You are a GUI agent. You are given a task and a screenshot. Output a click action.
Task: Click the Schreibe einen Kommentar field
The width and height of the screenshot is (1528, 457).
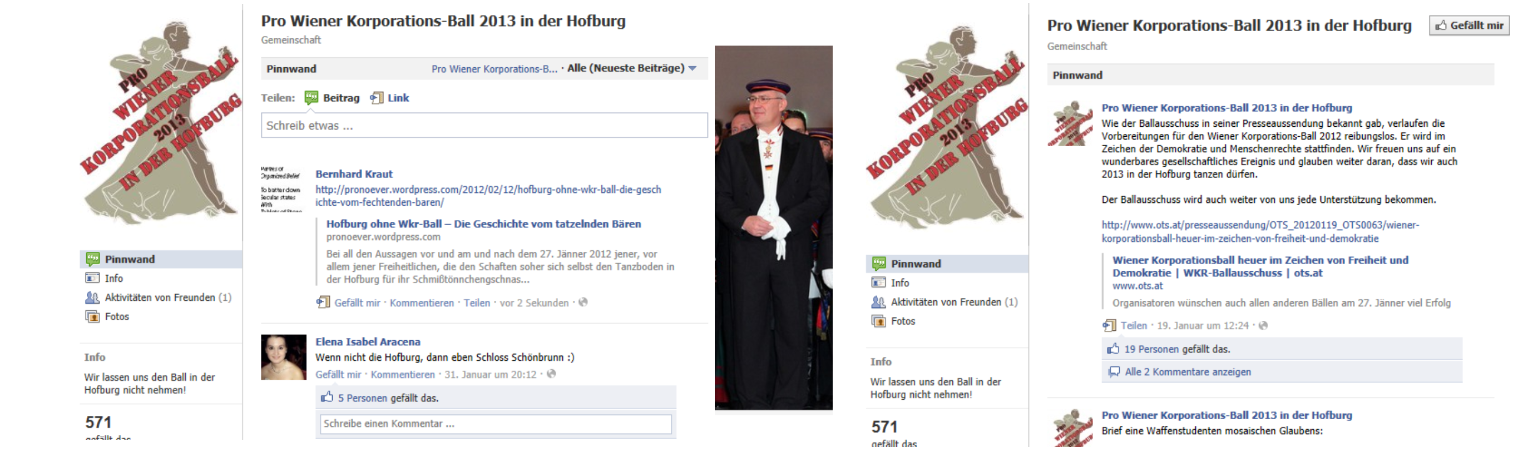point(496,424)
